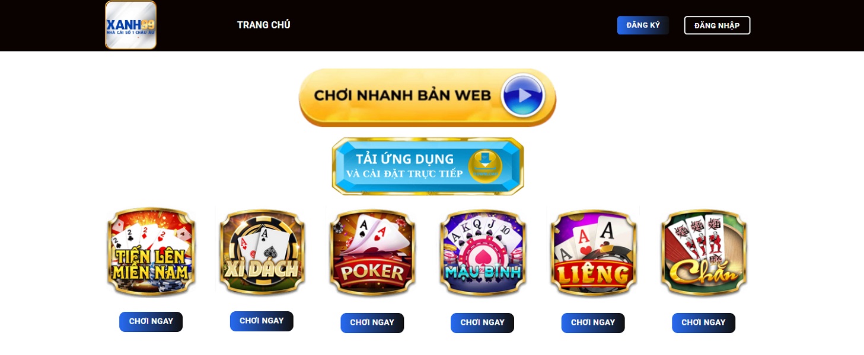
Task: Click Chơi Ngay under Liêng
Action: coord(593,322)
